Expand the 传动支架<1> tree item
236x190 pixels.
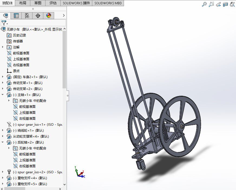pyautogui.click(x=2, y=83)
